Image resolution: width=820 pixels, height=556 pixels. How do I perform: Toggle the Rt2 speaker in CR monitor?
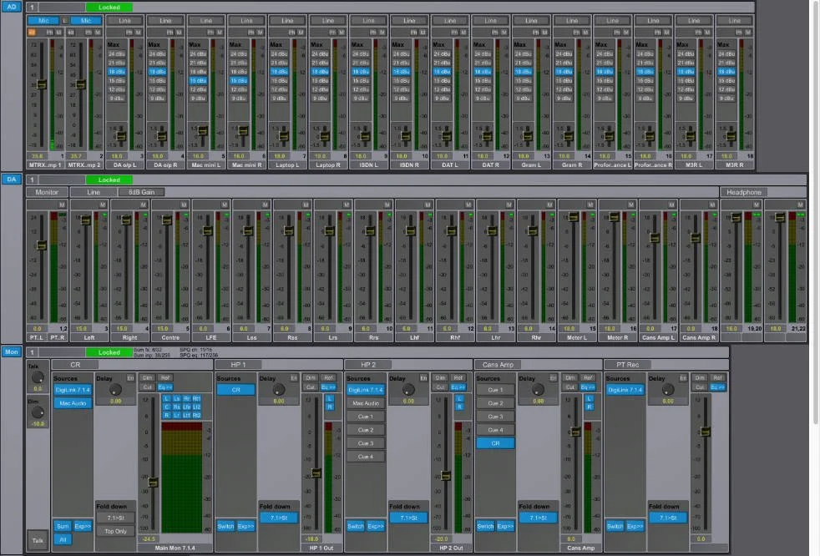pyautogui.click(x=196, y=415)
